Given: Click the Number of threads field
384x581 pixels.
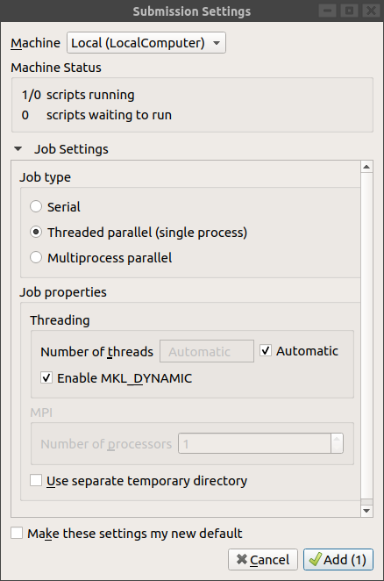Looking at the screenshot, I should coord(207,351).
